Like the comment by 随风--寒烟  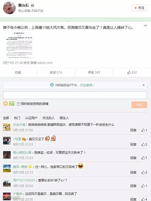tap(144, 173)
